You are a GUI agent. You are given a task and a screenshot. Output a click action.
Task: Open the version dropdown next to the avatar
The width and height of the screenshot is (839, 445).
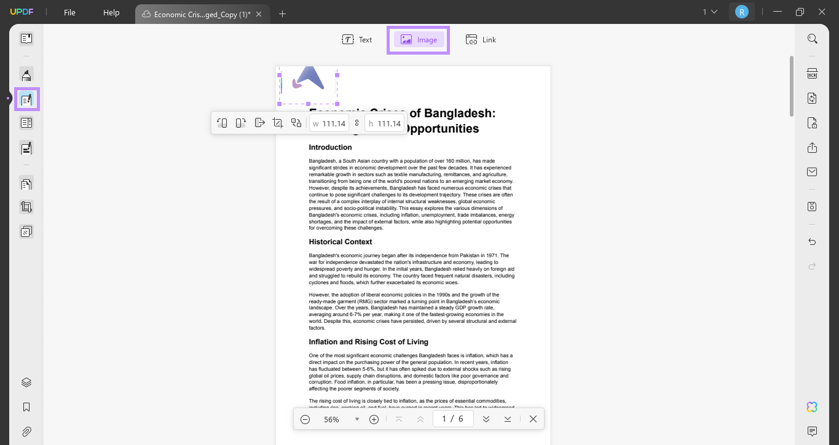[x=712, y=11]
